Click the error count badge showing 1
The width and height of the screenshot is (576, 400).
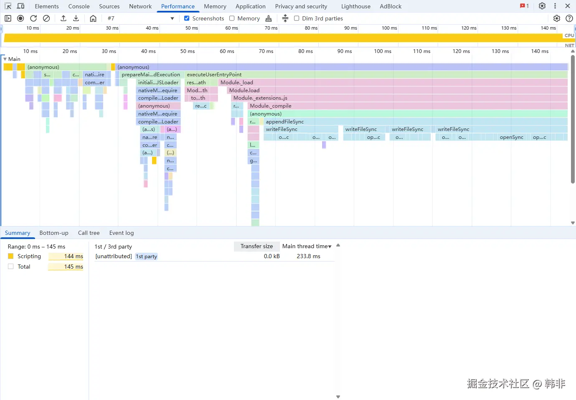(525, 6)
